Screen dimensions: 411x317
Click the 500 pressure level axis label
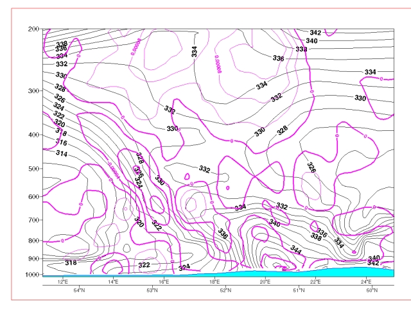(x=33, y=169)
